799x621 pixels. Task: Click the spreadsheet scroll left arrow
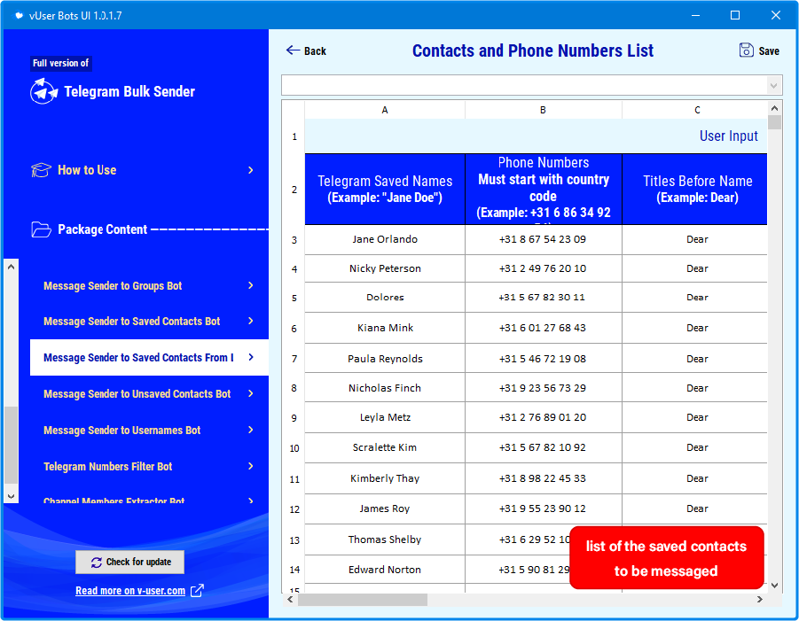(290, 600)
